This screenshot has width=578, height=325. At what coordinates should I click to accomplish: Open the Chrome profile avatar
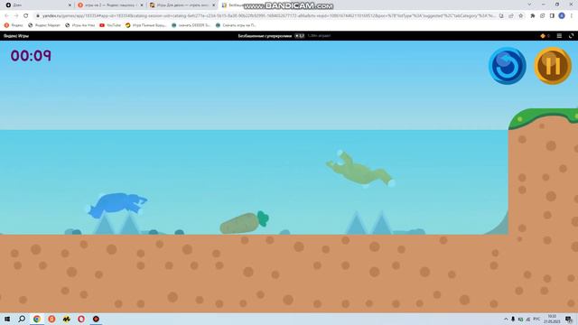(562, 16)
